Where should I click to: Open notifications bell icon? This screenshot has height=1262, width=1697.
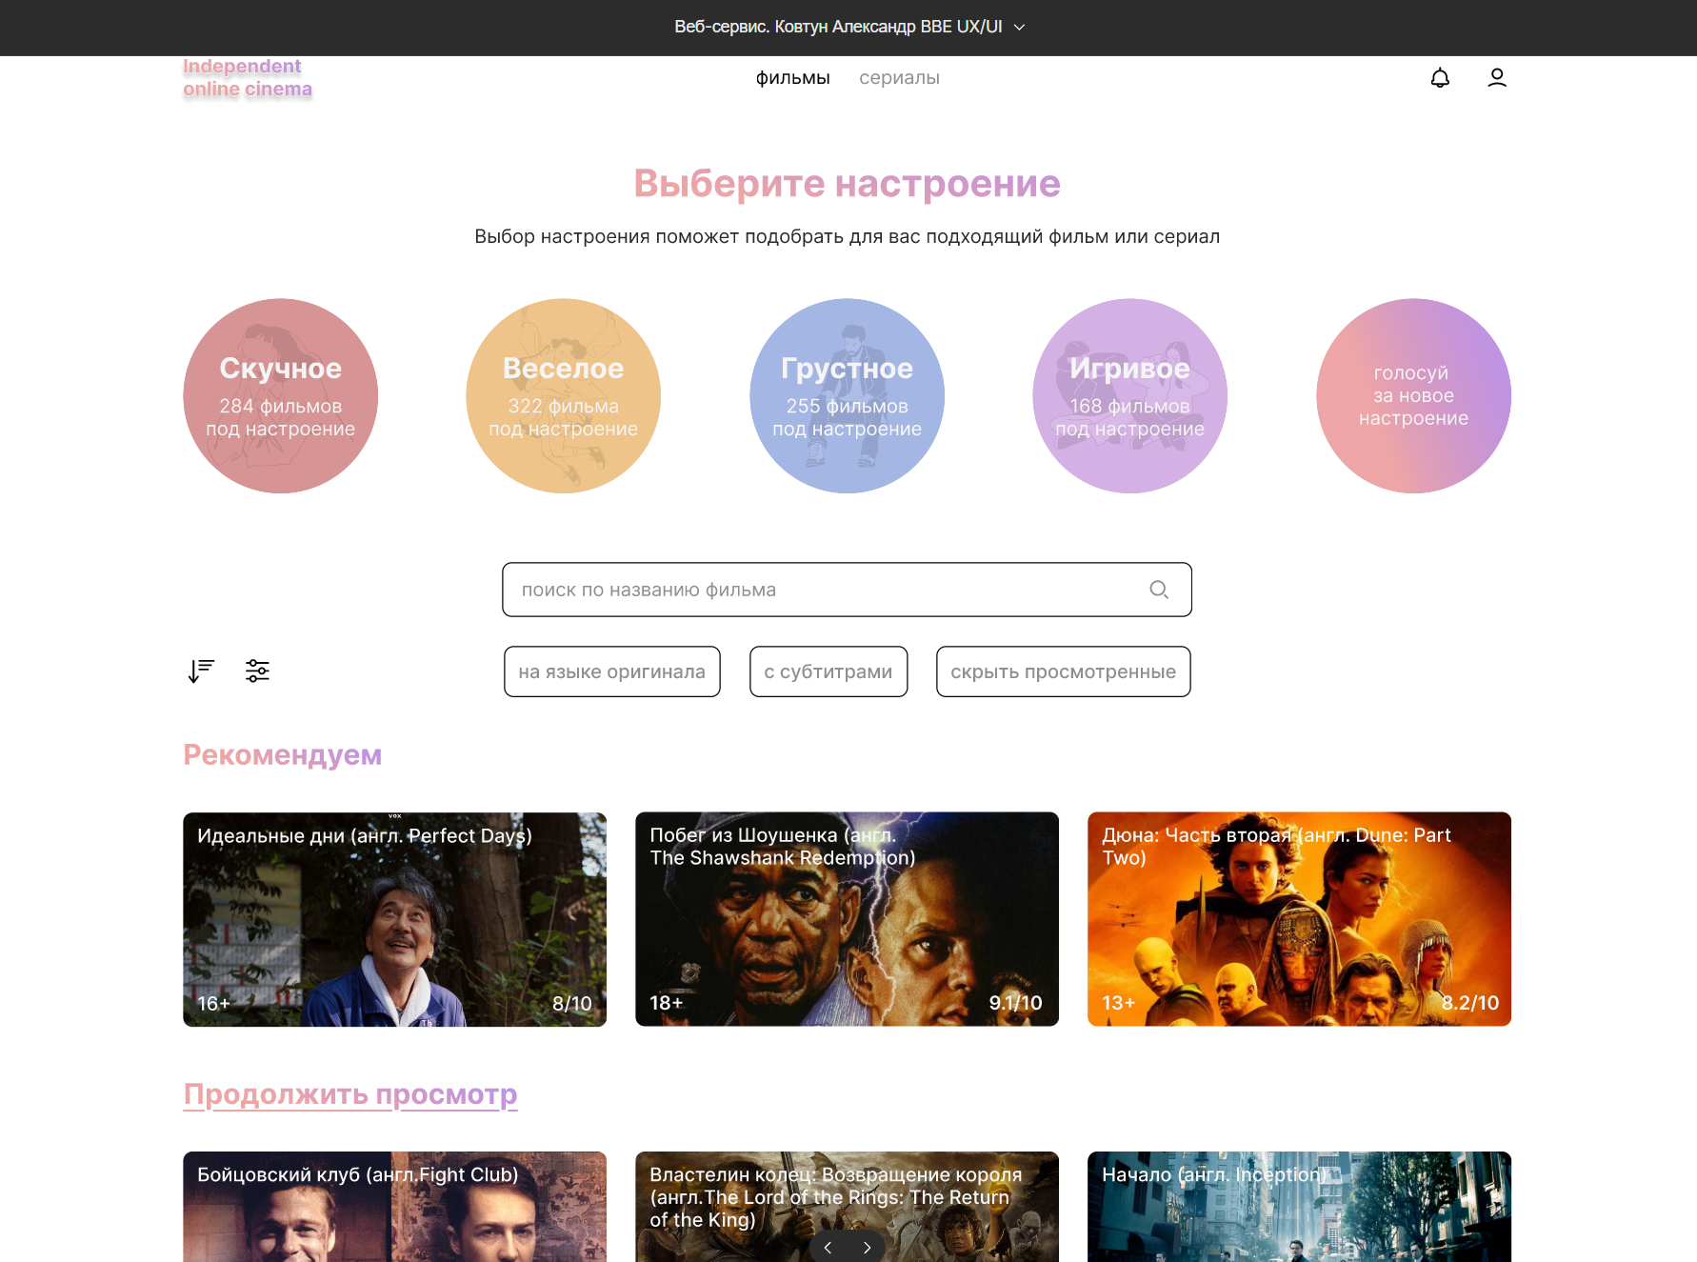(x=1440, y=78)
